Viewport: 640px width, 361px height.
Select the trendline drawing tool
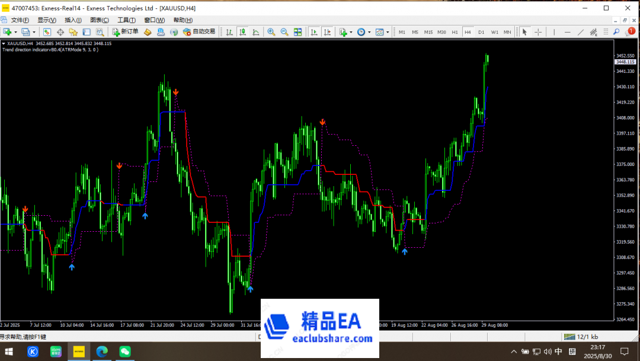(x=581, y=32)
